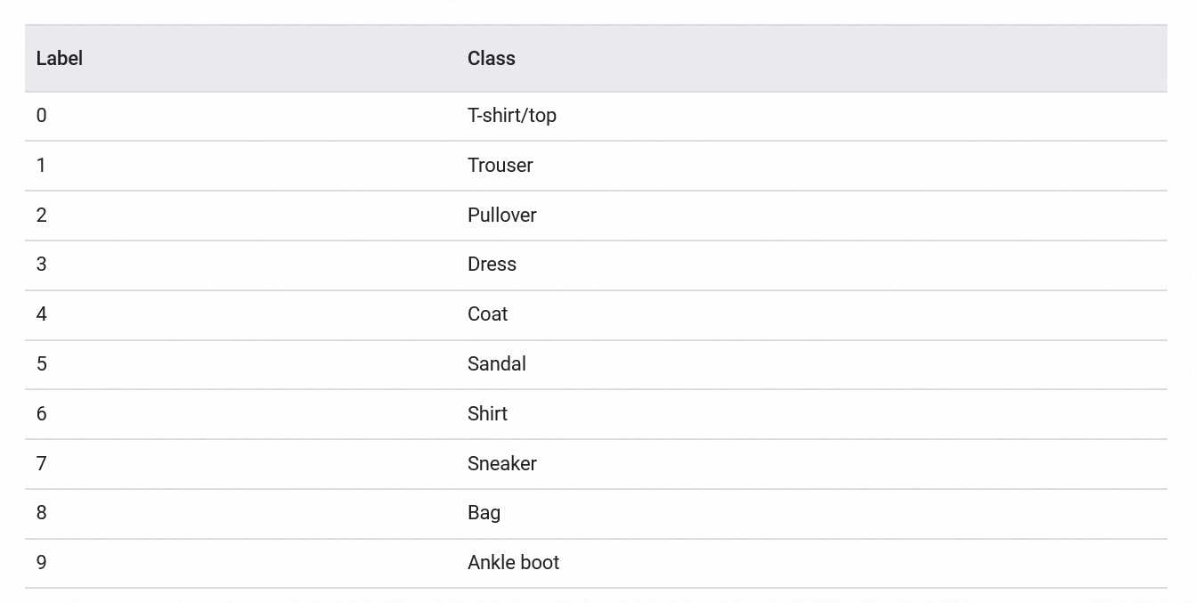The height and width of the screenshot is (603, 1196).
Task: Select label number 9 in the table
Action: click(x=42, y=563)
